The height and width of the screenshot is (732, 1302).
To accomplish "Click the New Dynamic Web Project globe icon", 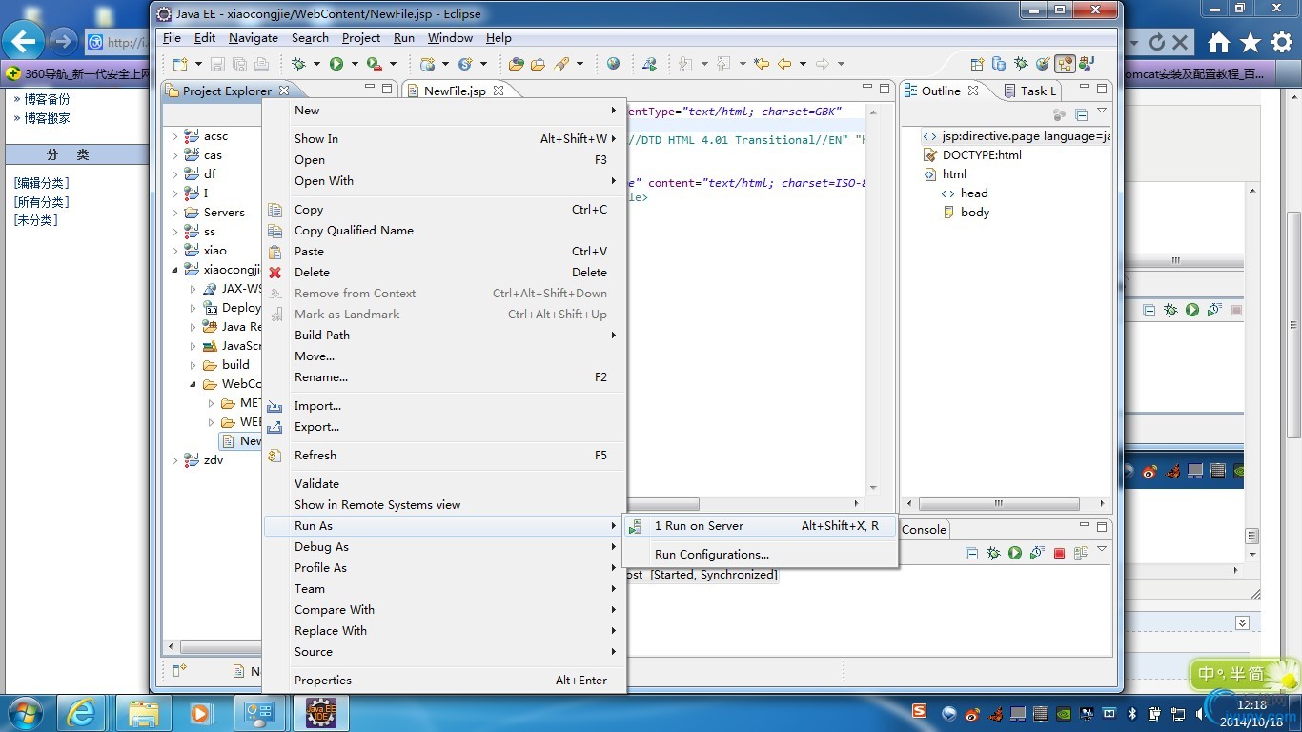I will tap(428, 64).
